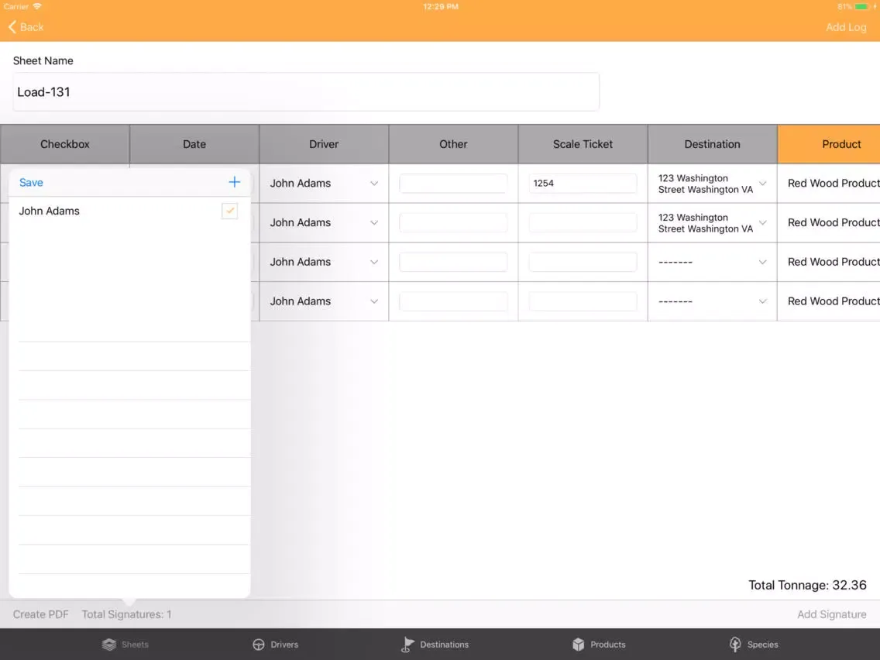Open the Products box icon
The height and width of the screenshot is (660, 880).
(x=578, y=645)
